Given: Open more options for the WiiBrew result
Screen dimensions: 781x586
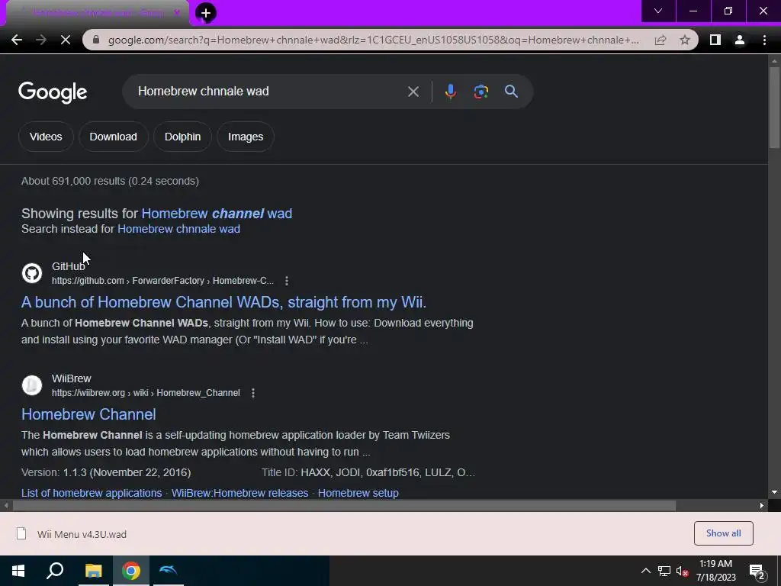Looking at the screenshot, I should click(x=253, y=393).
